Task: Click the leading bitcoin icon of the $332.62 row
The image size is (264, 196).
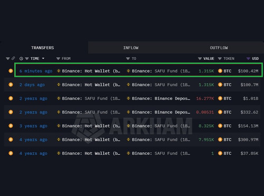Action: pyautogui.click(x=11, y=112)
